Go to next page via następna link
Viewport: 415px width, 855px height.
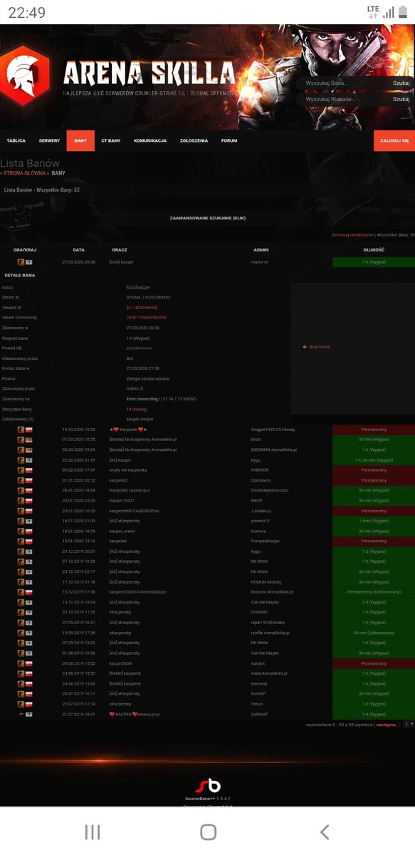coord(386,724)
